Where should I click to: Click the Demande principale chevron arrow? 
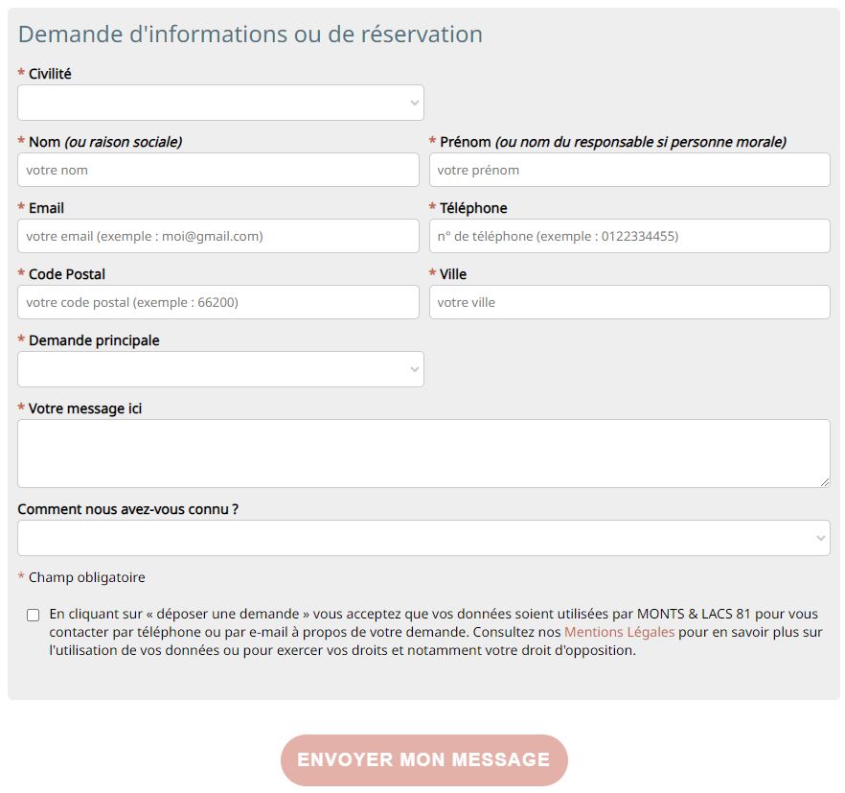tap(414, 369)
